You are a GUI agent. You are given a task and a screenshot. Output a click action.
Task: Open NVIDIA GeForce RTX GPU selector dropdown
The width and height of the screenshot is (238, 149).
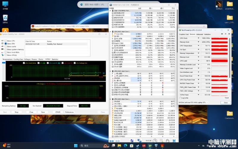(194, 103)
